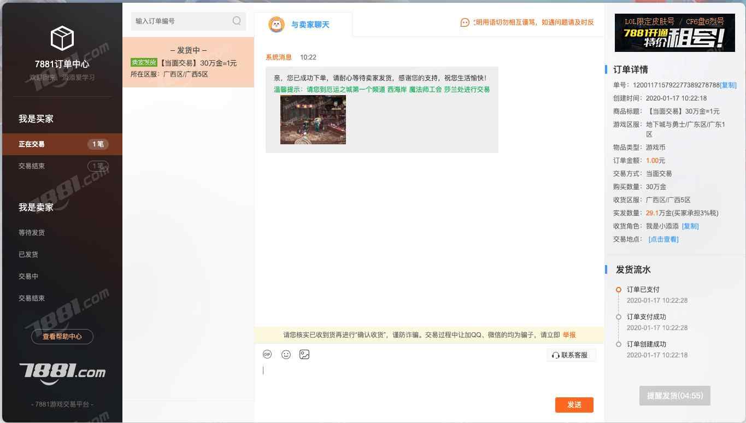Click the 实发数量 29.1万金 value
The image size is (746, 423).
682,213
